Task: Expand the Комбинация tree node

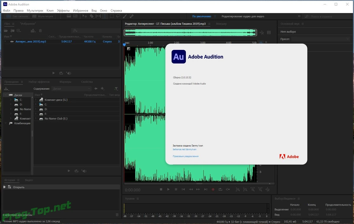Action: (x=6, y=123)
